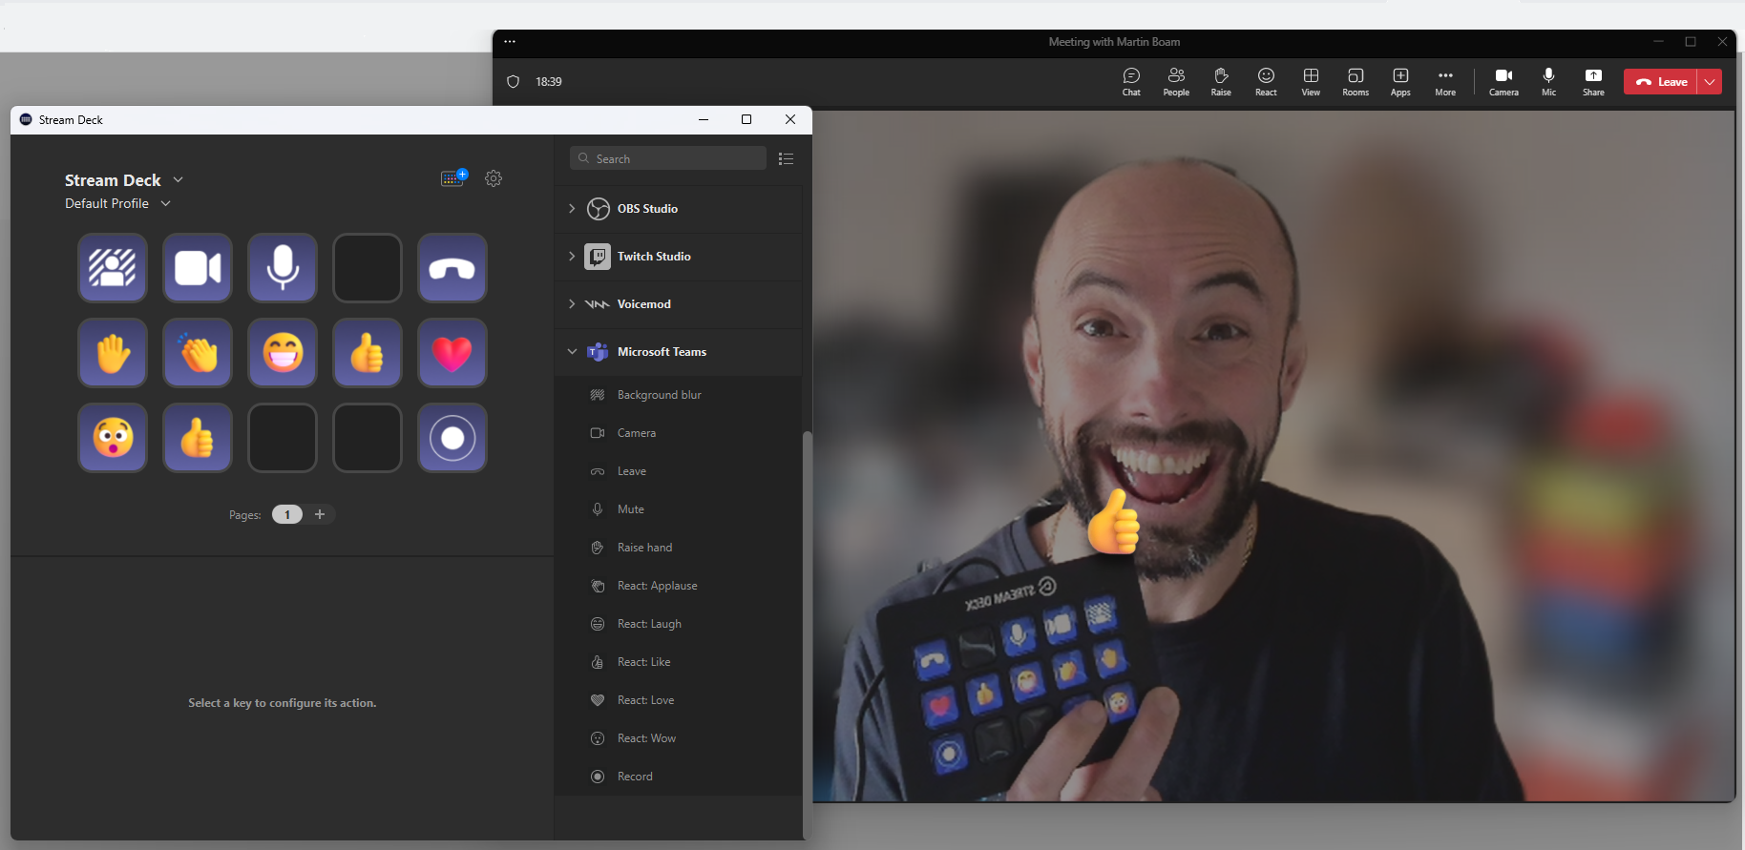Open Stream Deck preferences gear icon
Screen dimensions: 1745x850
(494, 178)
